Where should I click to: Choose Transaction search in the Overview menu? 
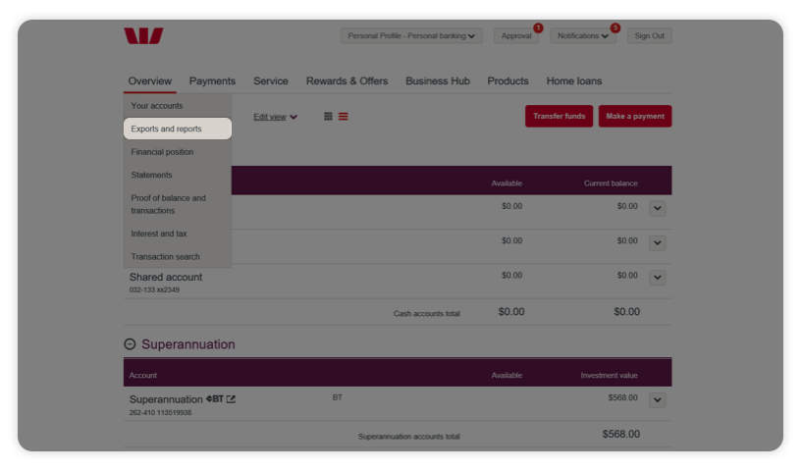165,257
